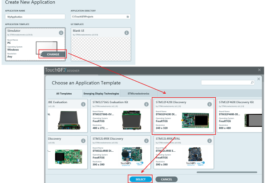Click info icon on Blank UI card
This screenshot has width=267, height=183.
pos(127,32)
